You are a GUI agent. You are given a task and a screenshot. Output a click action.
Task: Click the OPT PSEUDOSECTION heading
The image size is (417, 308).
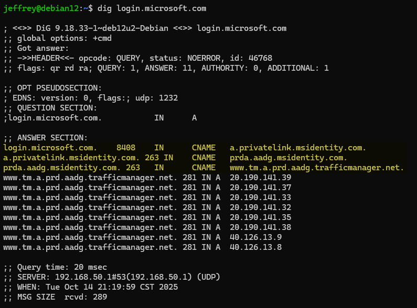click(52, 88)
